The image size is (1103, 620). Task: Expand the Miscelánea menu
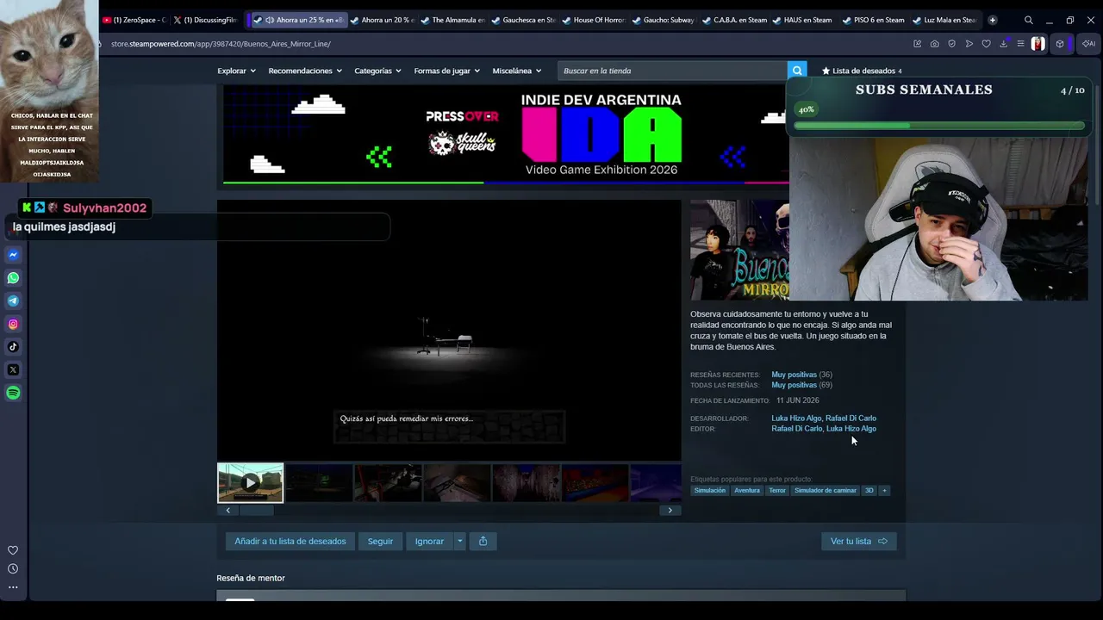pos(517,71)
